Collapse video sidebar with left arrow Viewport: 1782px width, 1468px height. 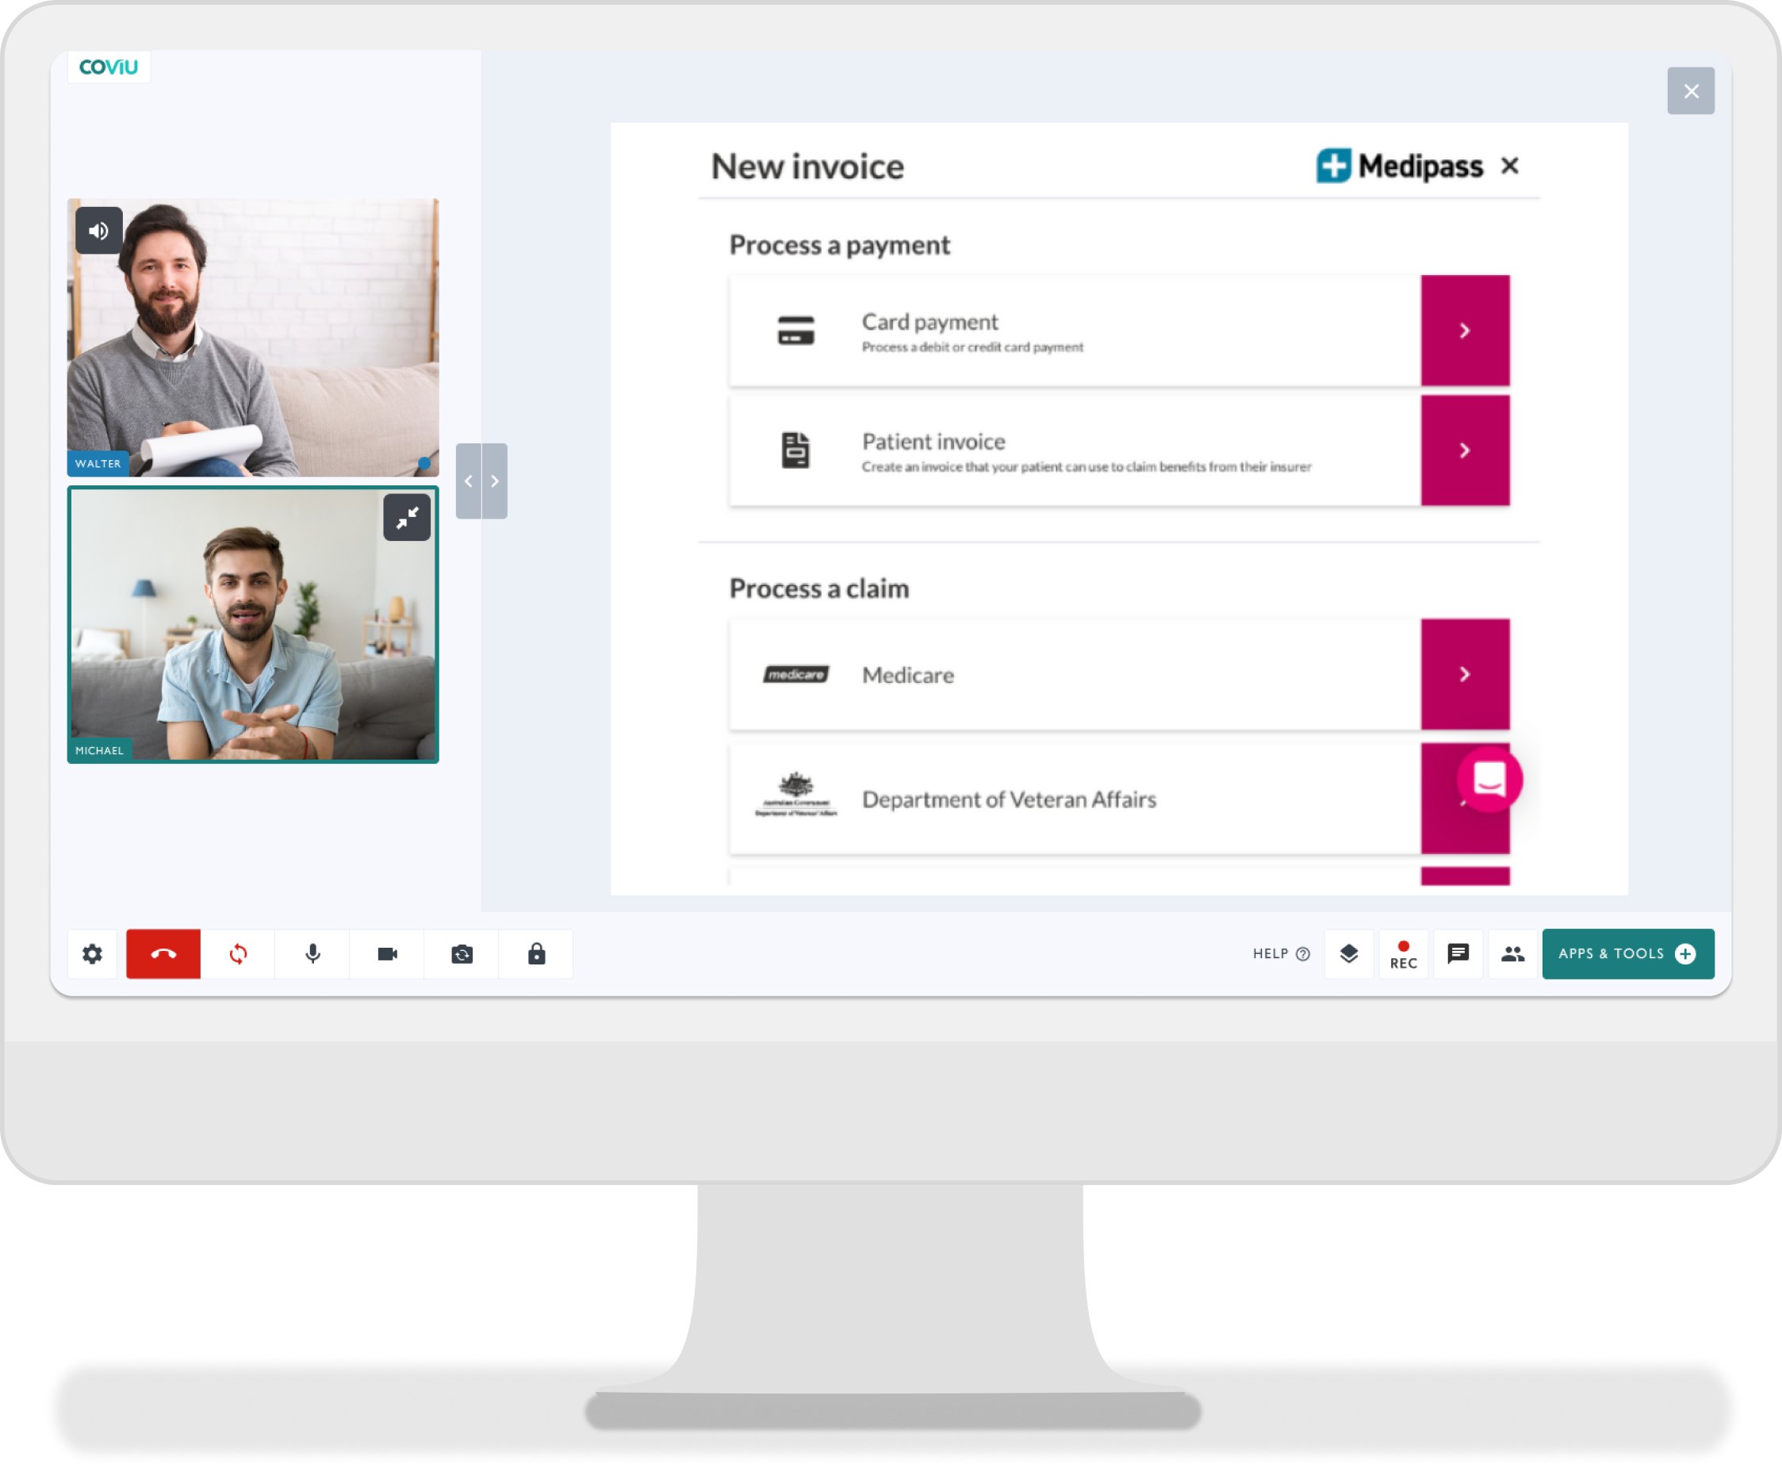(469, 481)
